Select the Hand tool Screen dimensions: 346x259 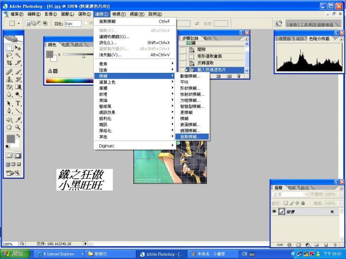pyautogui.click(x=9, y=127)
